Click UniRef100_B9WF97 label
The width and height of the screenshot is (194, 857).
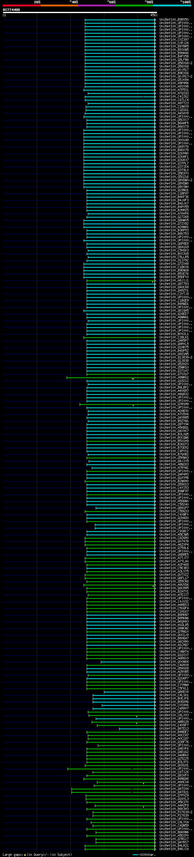tap(174, 491)
